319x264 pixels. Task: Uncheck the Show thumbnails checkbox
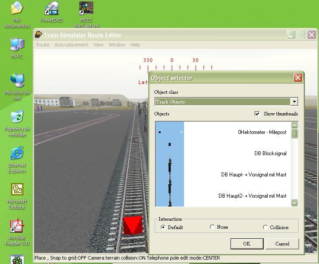click(257, 114)
